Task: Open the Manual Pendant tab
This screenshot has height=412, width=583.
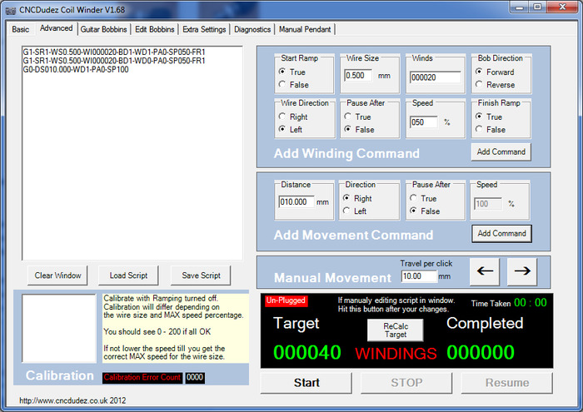Action: pyautogui.click(x=305, y=29)
